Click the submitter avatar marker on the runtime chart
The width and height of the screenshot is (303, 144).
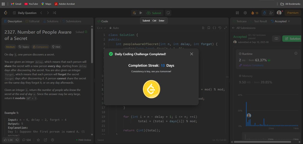point(249,116)
